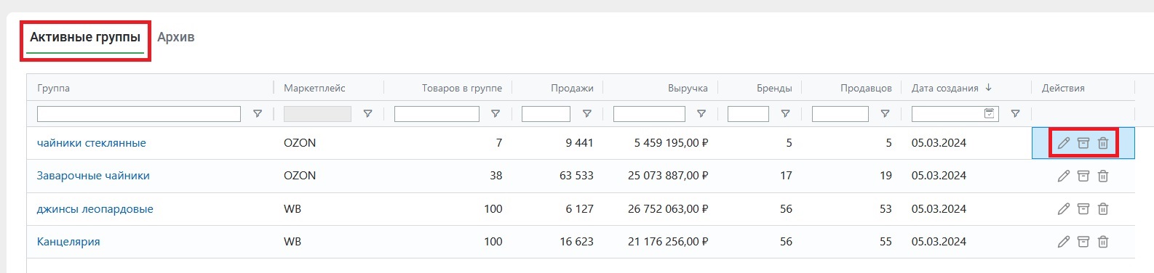Open the чайники стеклянные group link
This screenshot has height=273, width=1154.
tap(92, 143)
